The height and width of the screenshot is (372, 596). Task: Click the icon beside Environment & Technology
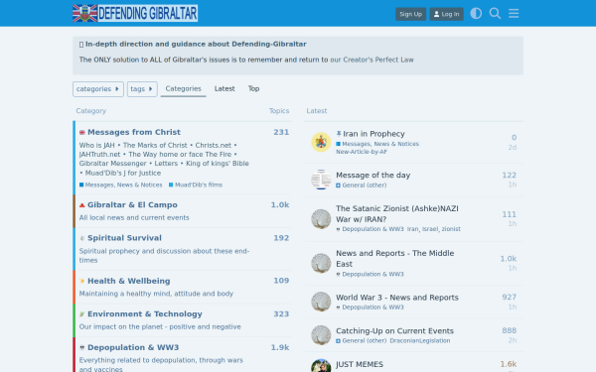pos(82,314)
